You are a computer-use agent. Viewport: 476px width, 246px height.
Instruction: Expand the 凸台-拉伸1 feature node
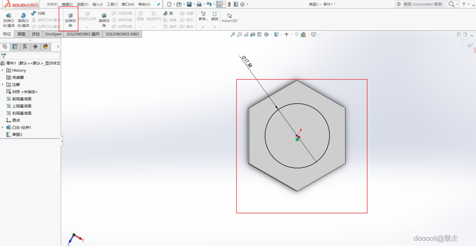(3, 127)
